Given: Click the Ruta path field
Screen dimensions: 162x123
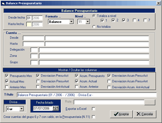Looking at the screenshot, I should 109,102.
